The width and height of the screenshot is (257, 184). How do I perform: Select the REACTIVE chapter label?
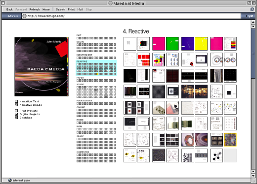pos(82,61)
